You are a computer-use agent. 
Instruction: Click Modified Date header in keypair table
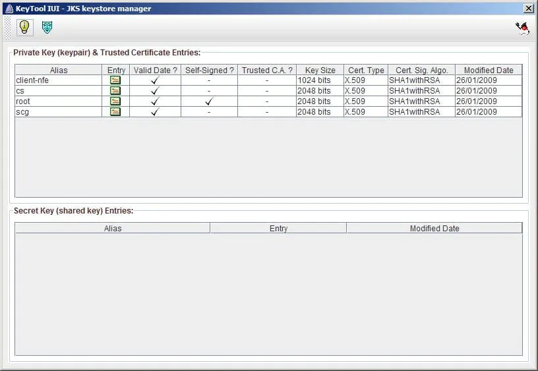tap(489, 71)
